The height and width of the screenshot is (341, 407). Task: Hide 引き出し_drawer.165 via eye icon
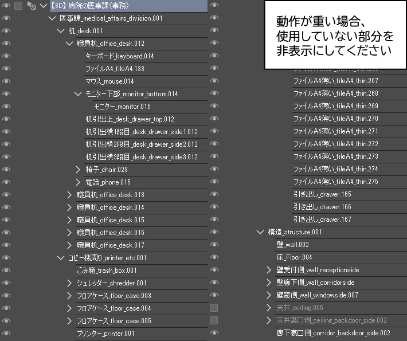tap(214, 194)
